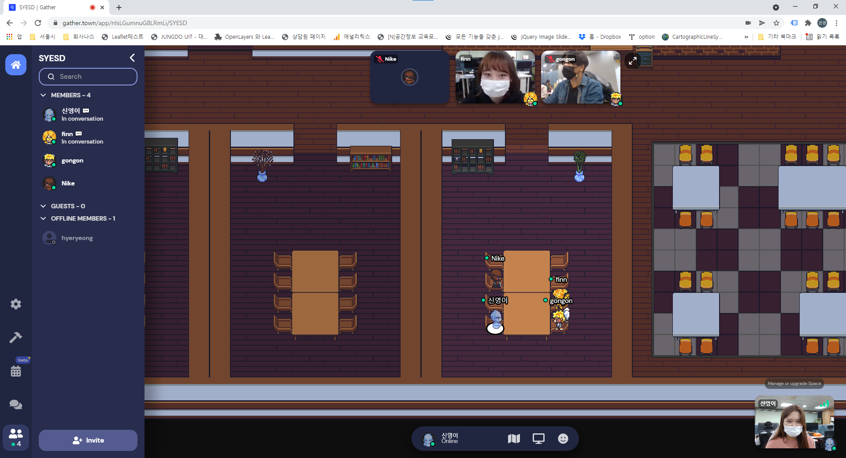
Task: Open JUNGDO UIT bookmark
Action: [x=179, y=37]
